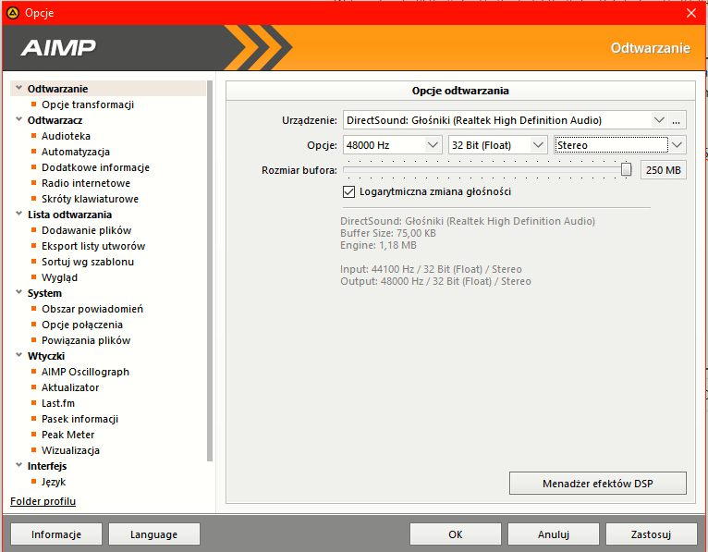Select Obszar powiadomień item
The image size is (708, 552).
[x=92, y=309]
